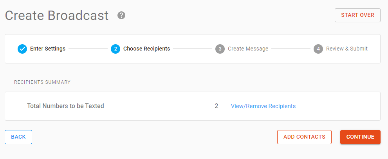Open the help question mark icon
Viewport: 388px width, 159px height.
[121, 15]
